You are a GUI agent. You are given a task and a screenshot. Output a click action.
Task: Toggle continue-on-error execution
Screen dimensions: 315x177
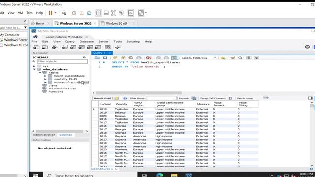click(149, 58)
